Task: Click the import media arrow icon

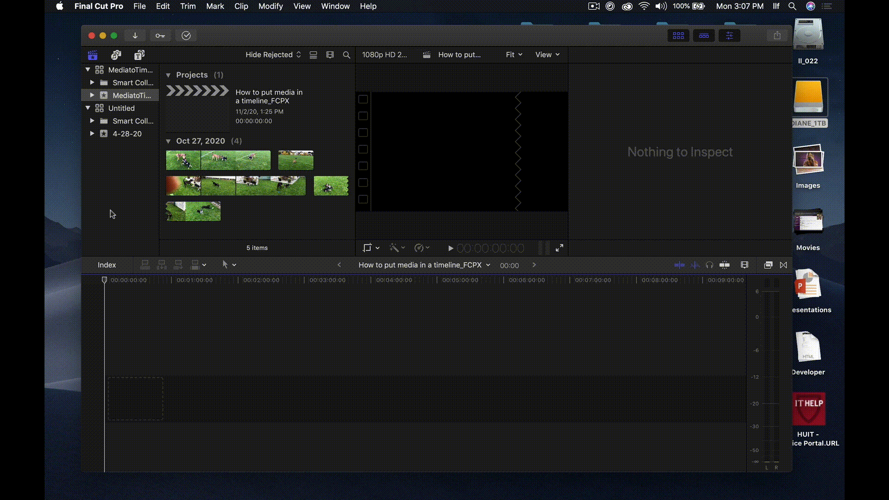Action: click(x=135, y=36)
